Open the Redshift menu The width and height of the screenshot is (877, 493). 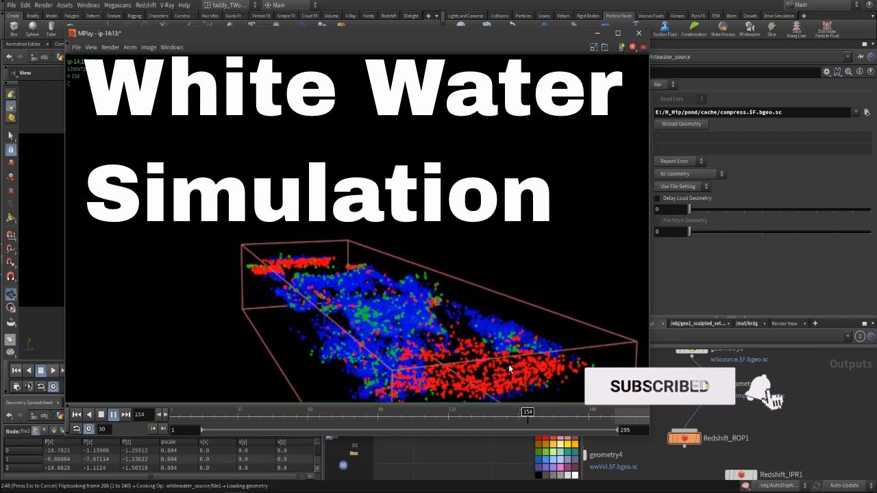tap(145, 5)
